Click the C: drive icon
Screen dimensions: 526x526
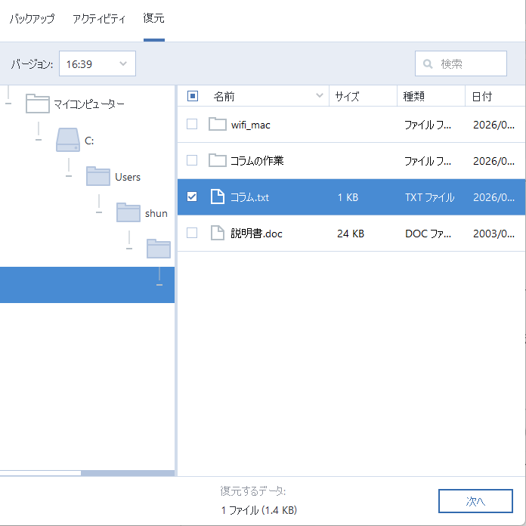click(x=68, y=140)
